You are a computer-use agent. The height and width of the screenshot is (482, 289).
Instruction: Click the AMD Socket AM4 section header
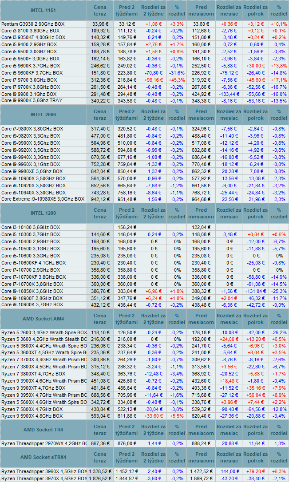click(44, 319)
